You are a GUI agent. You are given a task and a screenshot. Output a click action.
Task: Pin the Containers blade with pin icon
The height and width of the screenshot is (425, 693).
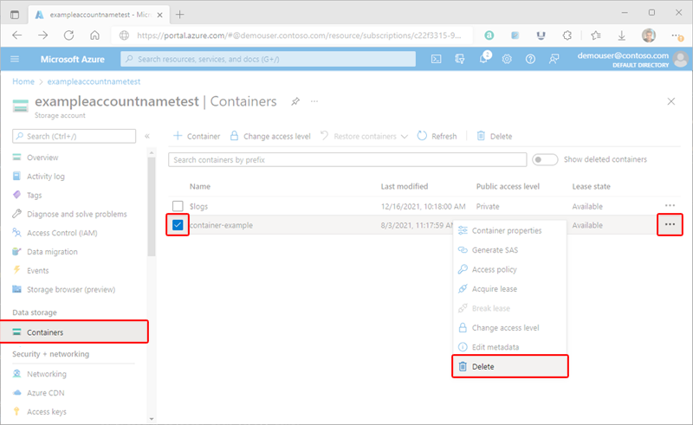click(295, 101)
